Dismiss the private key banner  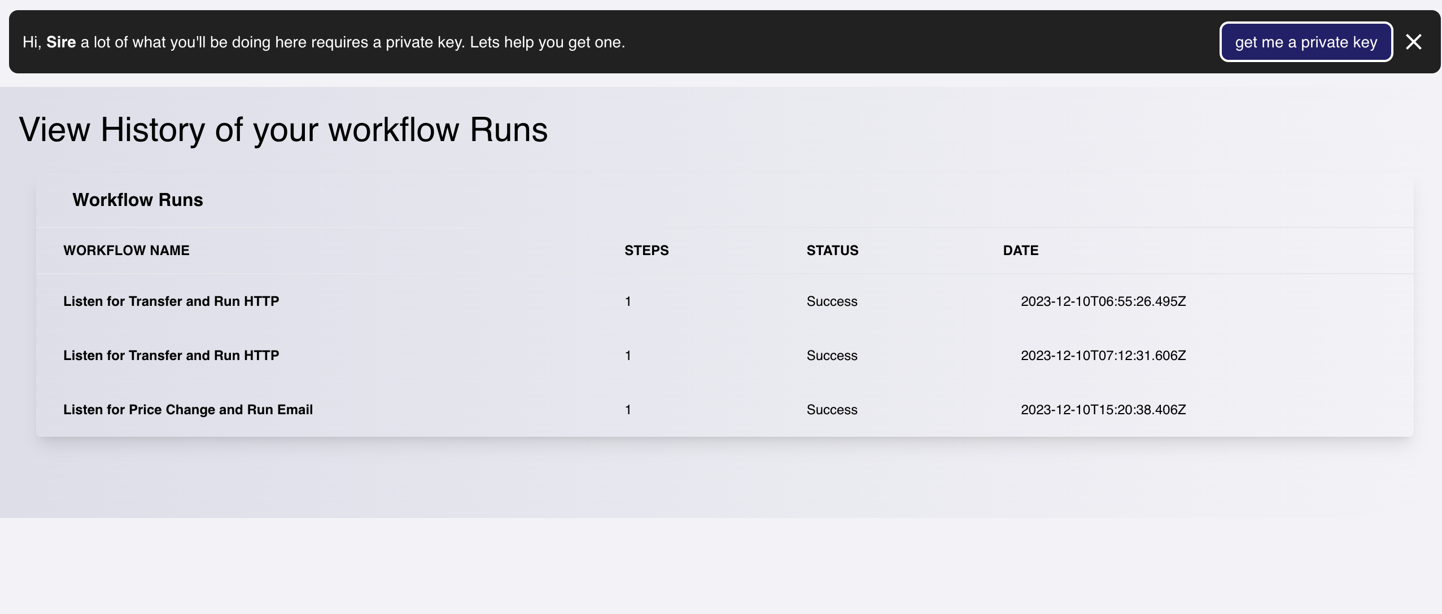(x=1413, y=42)
